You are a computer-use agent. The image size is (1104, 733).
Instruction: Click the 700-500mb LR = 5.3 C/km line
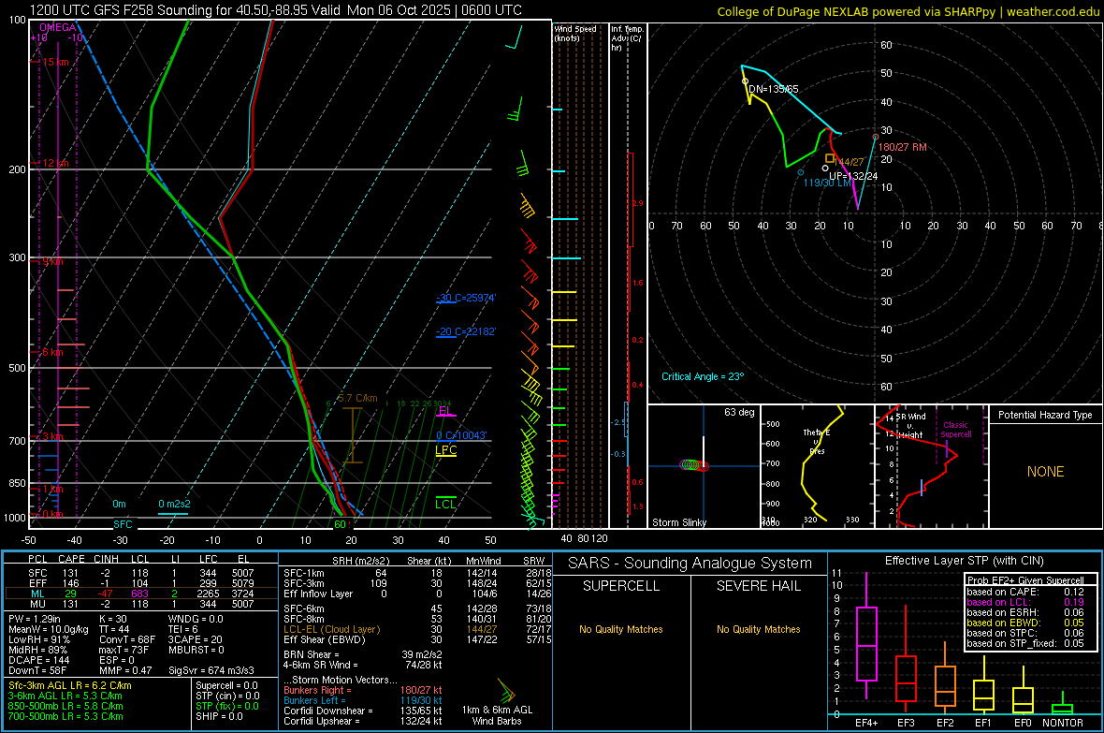point(65,716)
